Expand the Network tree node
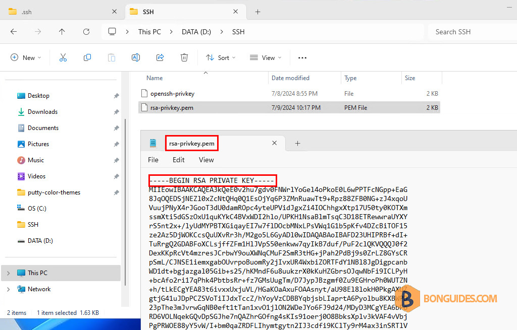This screenshot has height=330, width=517. coord(8,289)
